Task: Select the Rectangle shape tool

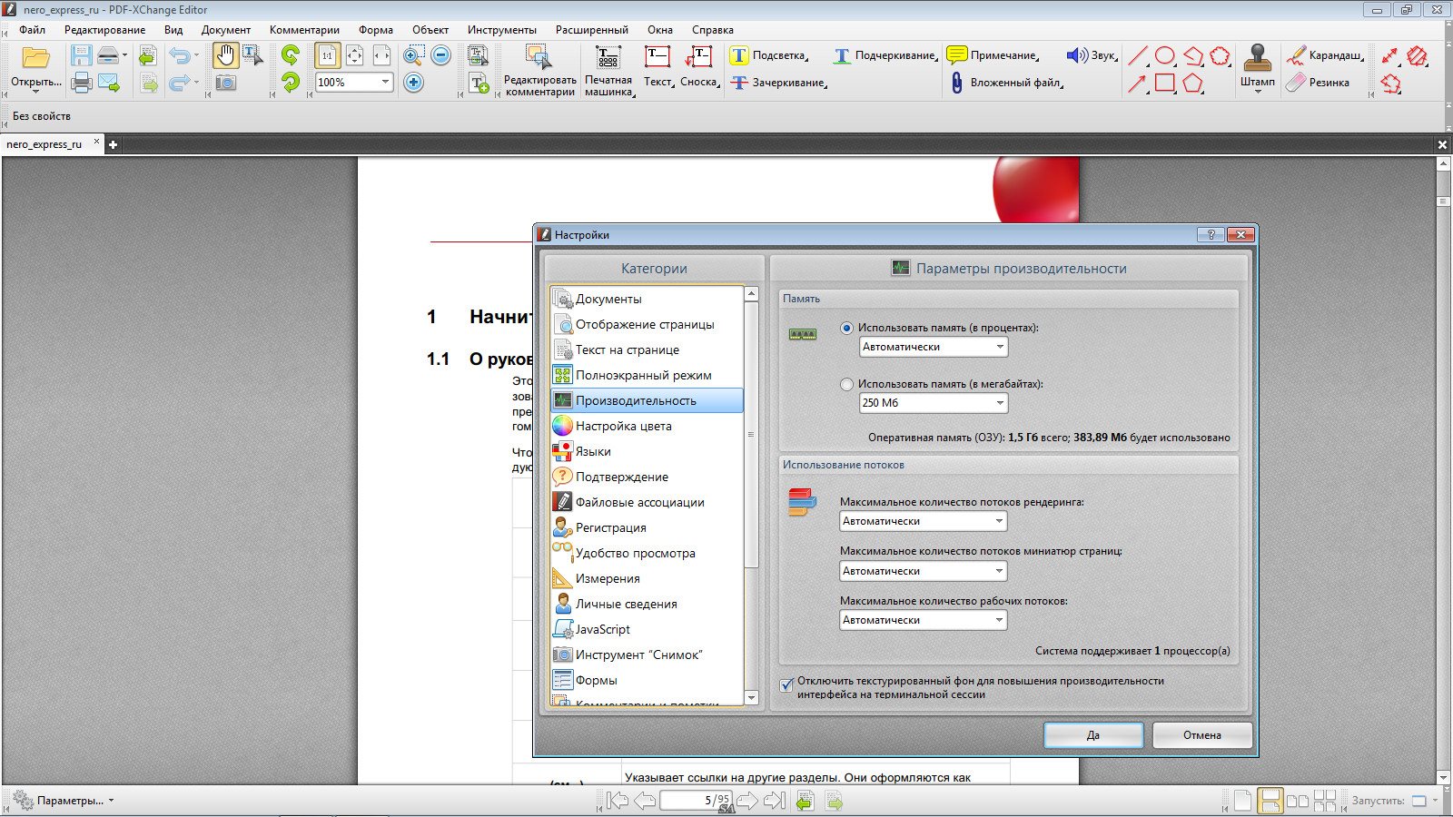Action: click(x=1165, y=84)
